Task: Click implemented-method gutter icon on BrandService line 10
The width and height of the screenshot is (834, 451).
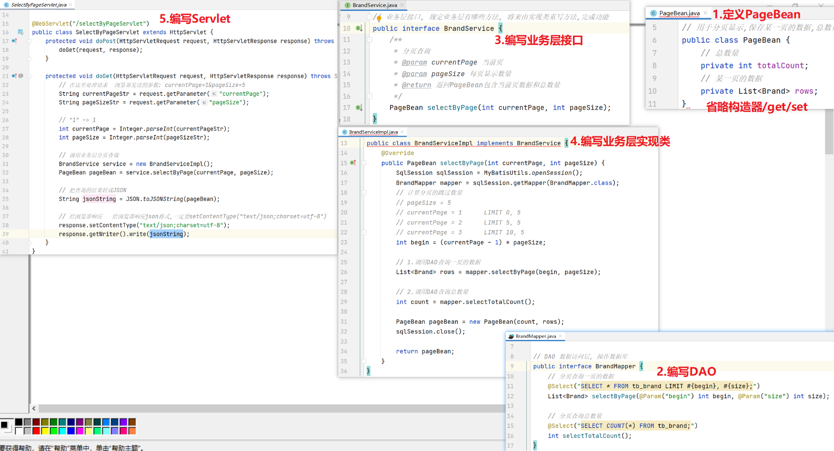Action: (359, 28)
